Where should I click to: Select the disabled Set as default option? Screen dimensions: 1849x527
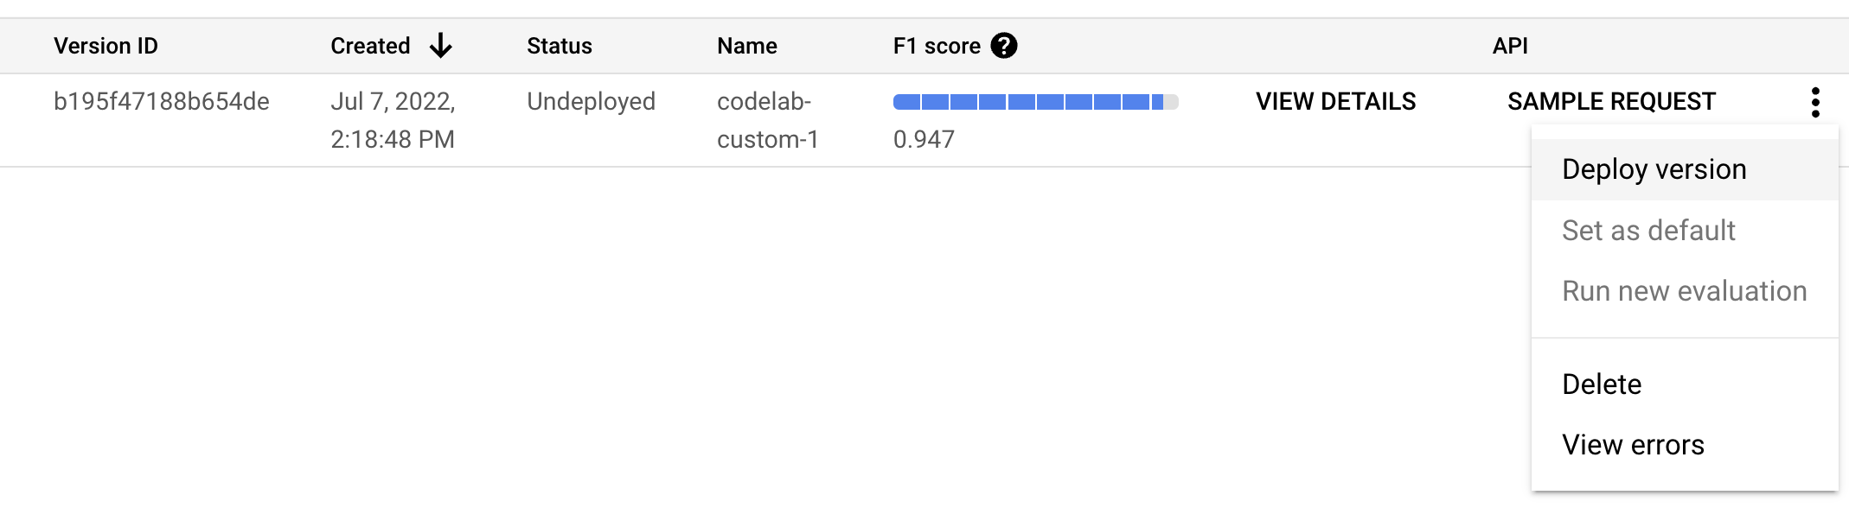click(x=1648, y=231)
